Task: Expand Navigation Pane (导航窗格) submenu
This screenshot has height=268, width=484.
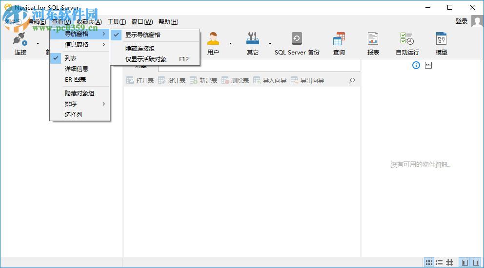Action: 80,34
